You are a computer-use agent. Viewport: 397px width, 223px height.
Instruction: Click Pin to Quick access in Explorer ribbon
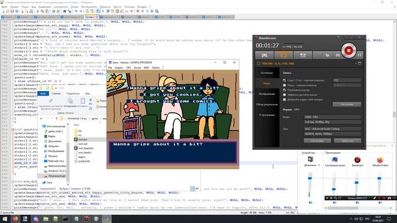pos(51,104)
